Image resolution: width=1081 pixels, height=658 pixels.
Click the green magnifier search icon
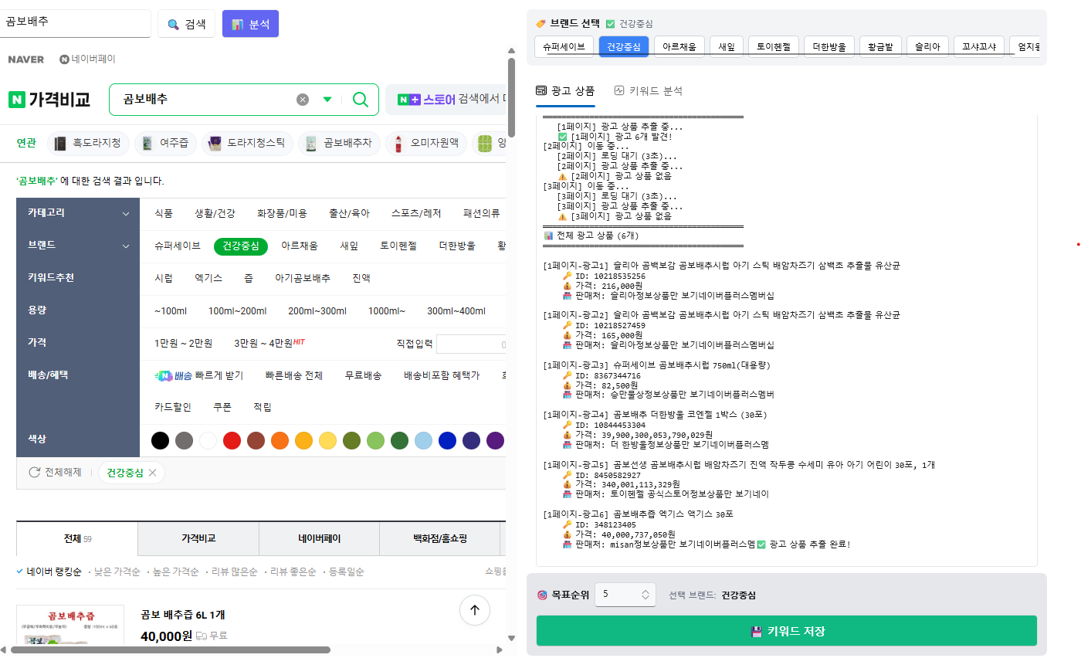(359, 100)
